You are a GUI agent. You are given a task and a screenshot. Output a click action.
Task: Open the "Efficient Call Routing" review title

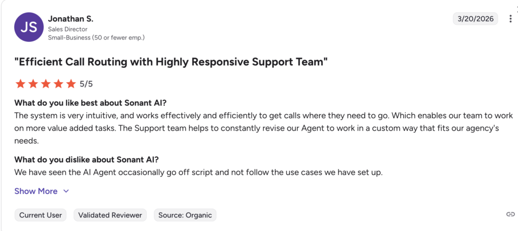coord(171,62)
